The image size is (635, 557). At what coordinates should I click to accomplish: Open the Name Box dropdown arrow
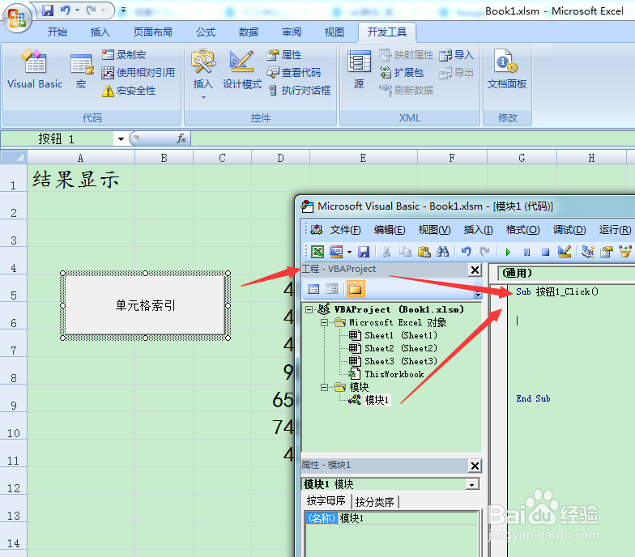click(121, 139)
